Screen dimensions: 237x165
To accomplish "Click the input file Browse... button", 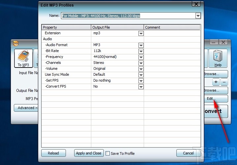I will pos(216,74).
